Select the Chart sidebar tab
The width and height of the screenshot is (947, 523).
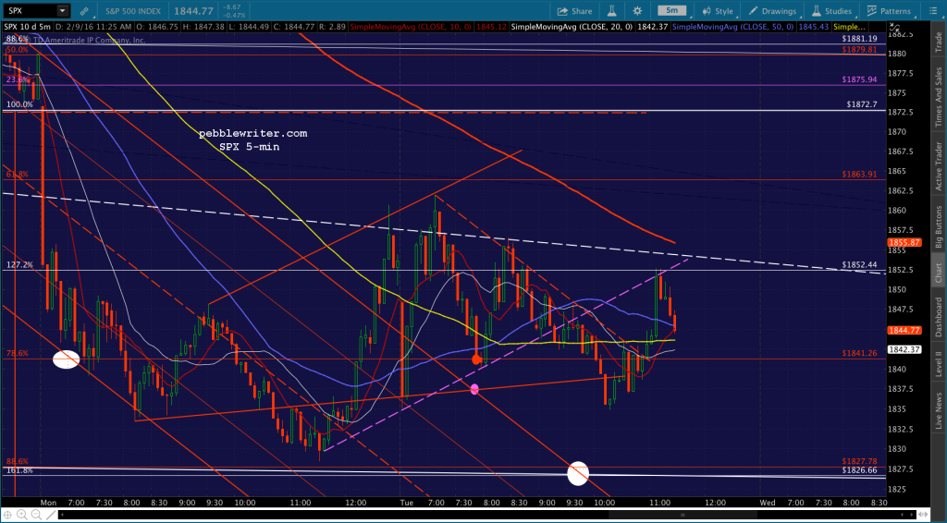939,272
